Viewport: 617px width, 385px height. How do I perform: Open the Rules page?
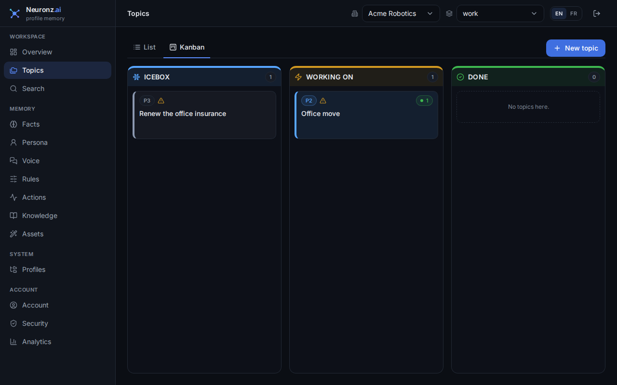pyautogui.click(x=57, y=179)
